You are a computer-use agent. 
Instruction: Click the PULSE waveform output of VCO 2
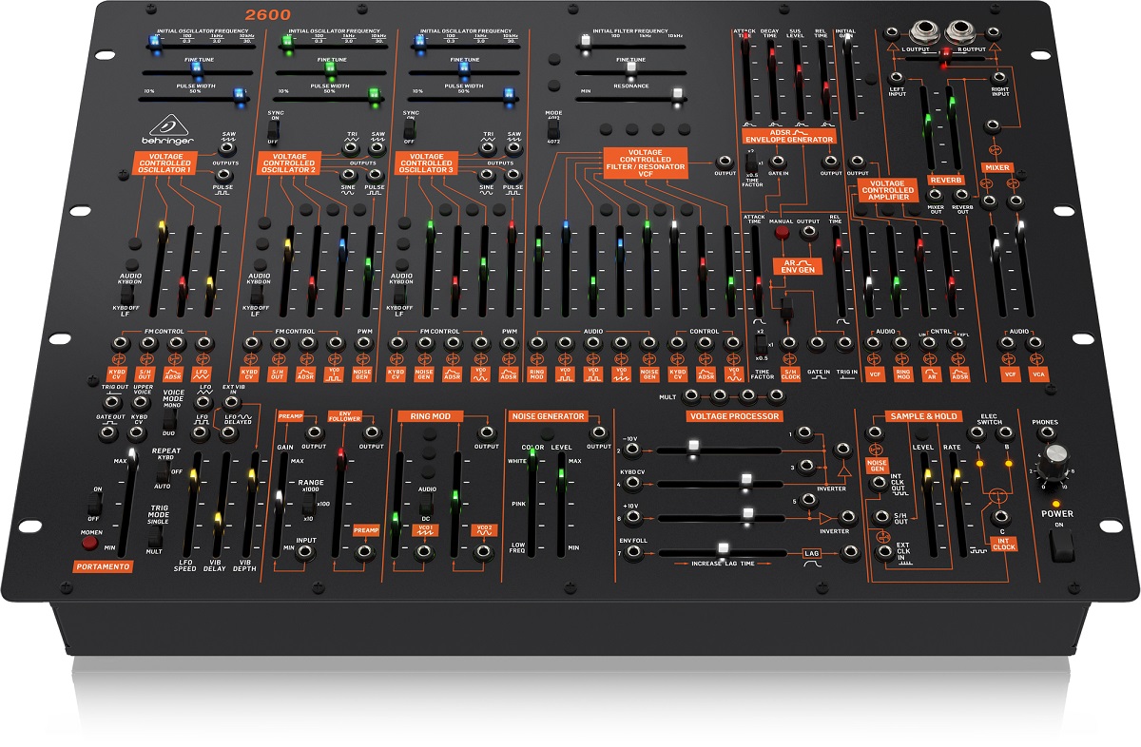point(376,172)
